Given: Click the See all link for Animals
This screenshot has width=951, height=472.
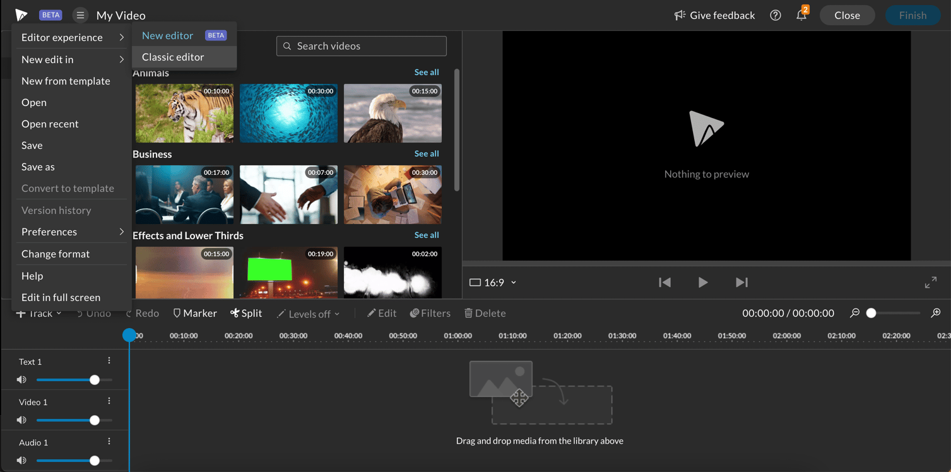Looking at the screenshot, I should click(x=426, y=72).
